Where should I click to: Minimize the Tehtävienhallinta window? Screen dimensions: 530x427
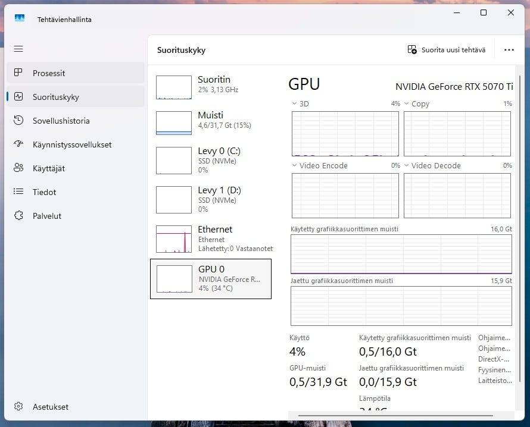pos(457,13)
